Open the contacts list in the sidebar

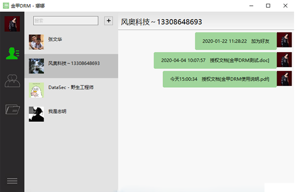pyautogui.click(x=12, y=53)
